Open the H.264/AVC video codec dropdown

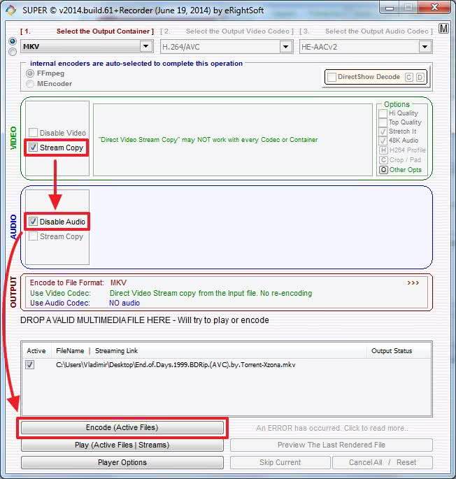click(285, 47)
